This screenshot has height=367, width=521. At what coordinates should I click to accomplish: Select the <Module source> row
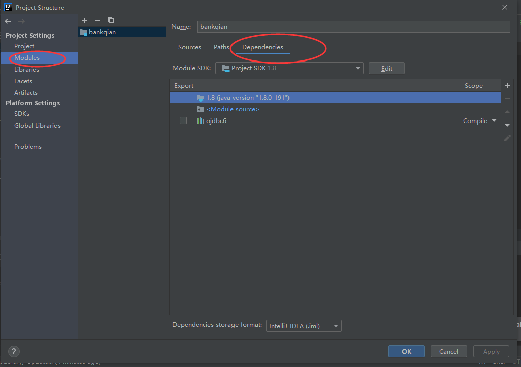[335, 109]
